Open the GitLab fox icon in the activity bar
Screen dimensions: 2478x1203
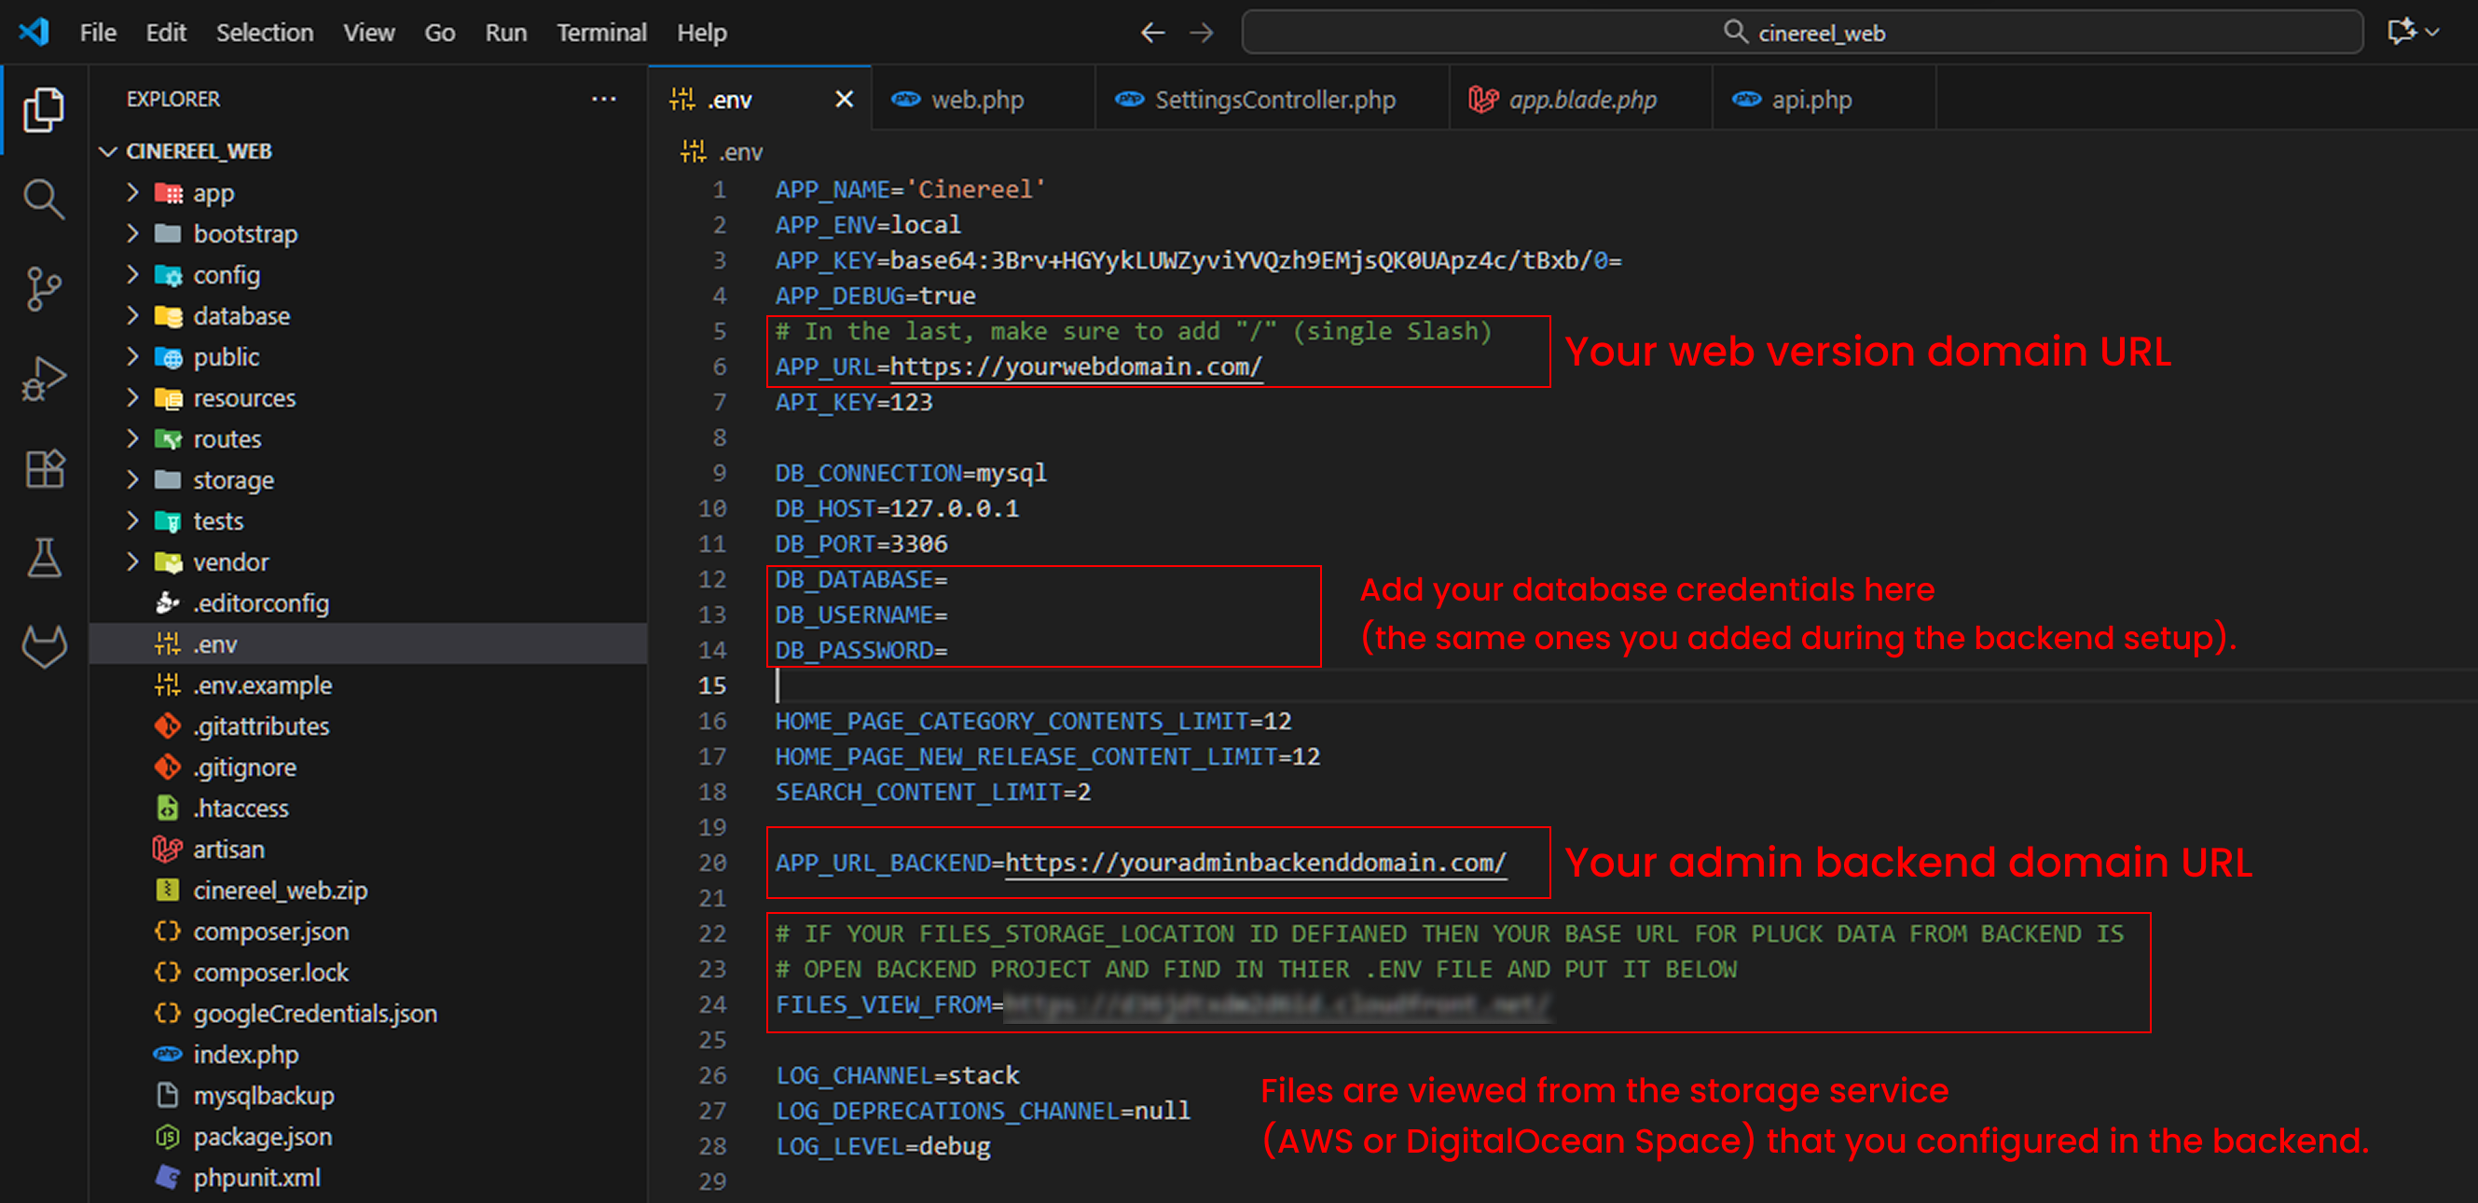click(43, 645)
